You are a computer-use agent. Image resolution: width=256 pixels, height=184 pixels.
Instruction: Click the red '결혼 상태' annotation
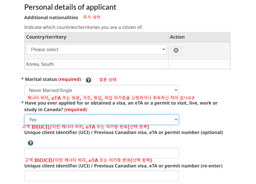click(x=108, y=80)
